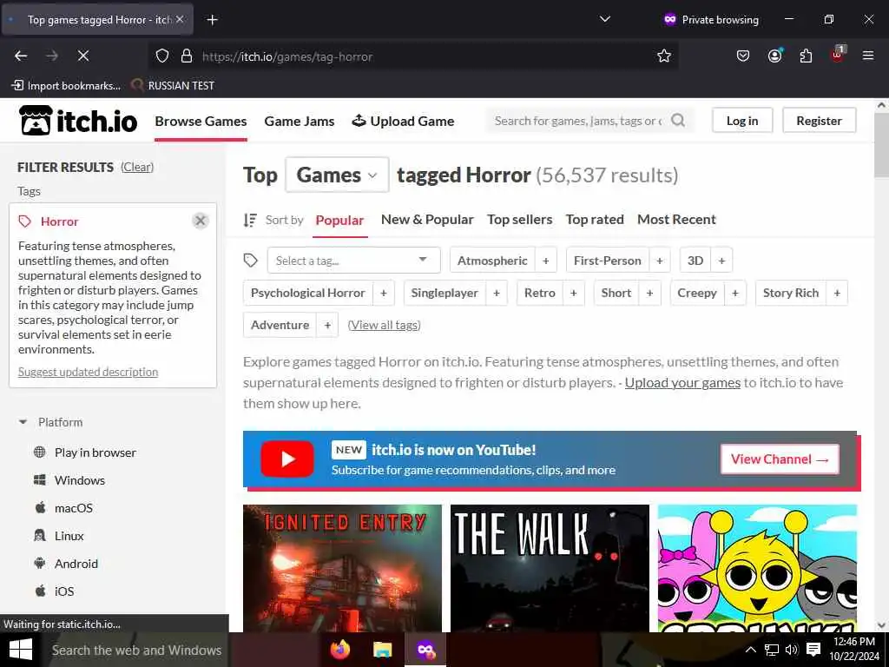Open the list all tabs chevron
Image resolution: width=889 pixels, height=667 pixels.
[x=605, y=19]
